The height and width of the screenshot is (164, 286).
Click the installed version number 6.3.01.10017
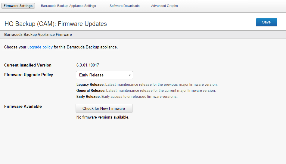(x=88, y=65)
